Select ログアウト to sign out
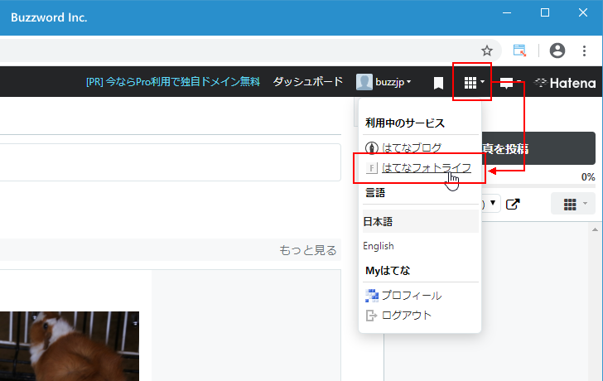The image size is (603, 381). pos(407,316)
